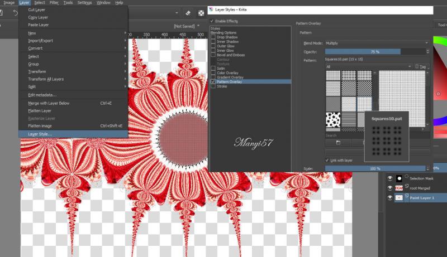This screenshot has width=447, height=257.
Task: Click the import pattern folder icon
Action: pos(338,143)
